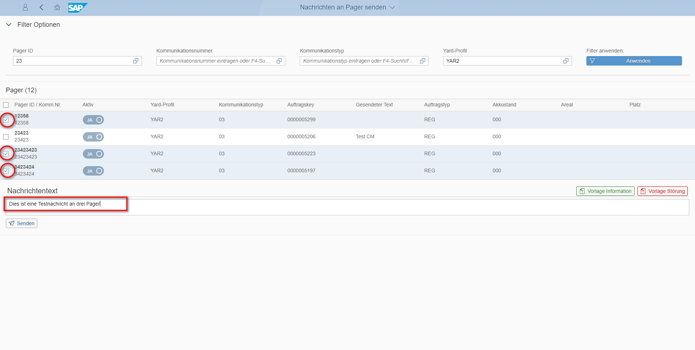The image size is (695, 350).
Task: Uncheck pager 12358 row checkbox
Action: 6,120
